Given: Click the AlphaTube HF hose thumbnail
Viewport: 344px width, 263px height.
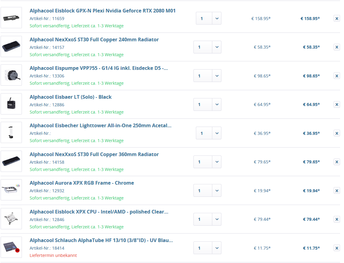Looking at the screenshot, I should pyautogui.click(x=11, y=247).
